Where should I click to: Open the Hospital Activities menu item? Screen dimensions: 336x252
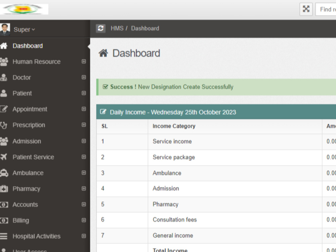click(x=36, y=236)
